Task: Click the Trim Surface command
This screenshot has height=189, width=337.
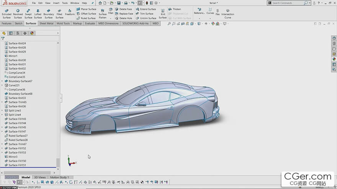Action: coord(145,13)
